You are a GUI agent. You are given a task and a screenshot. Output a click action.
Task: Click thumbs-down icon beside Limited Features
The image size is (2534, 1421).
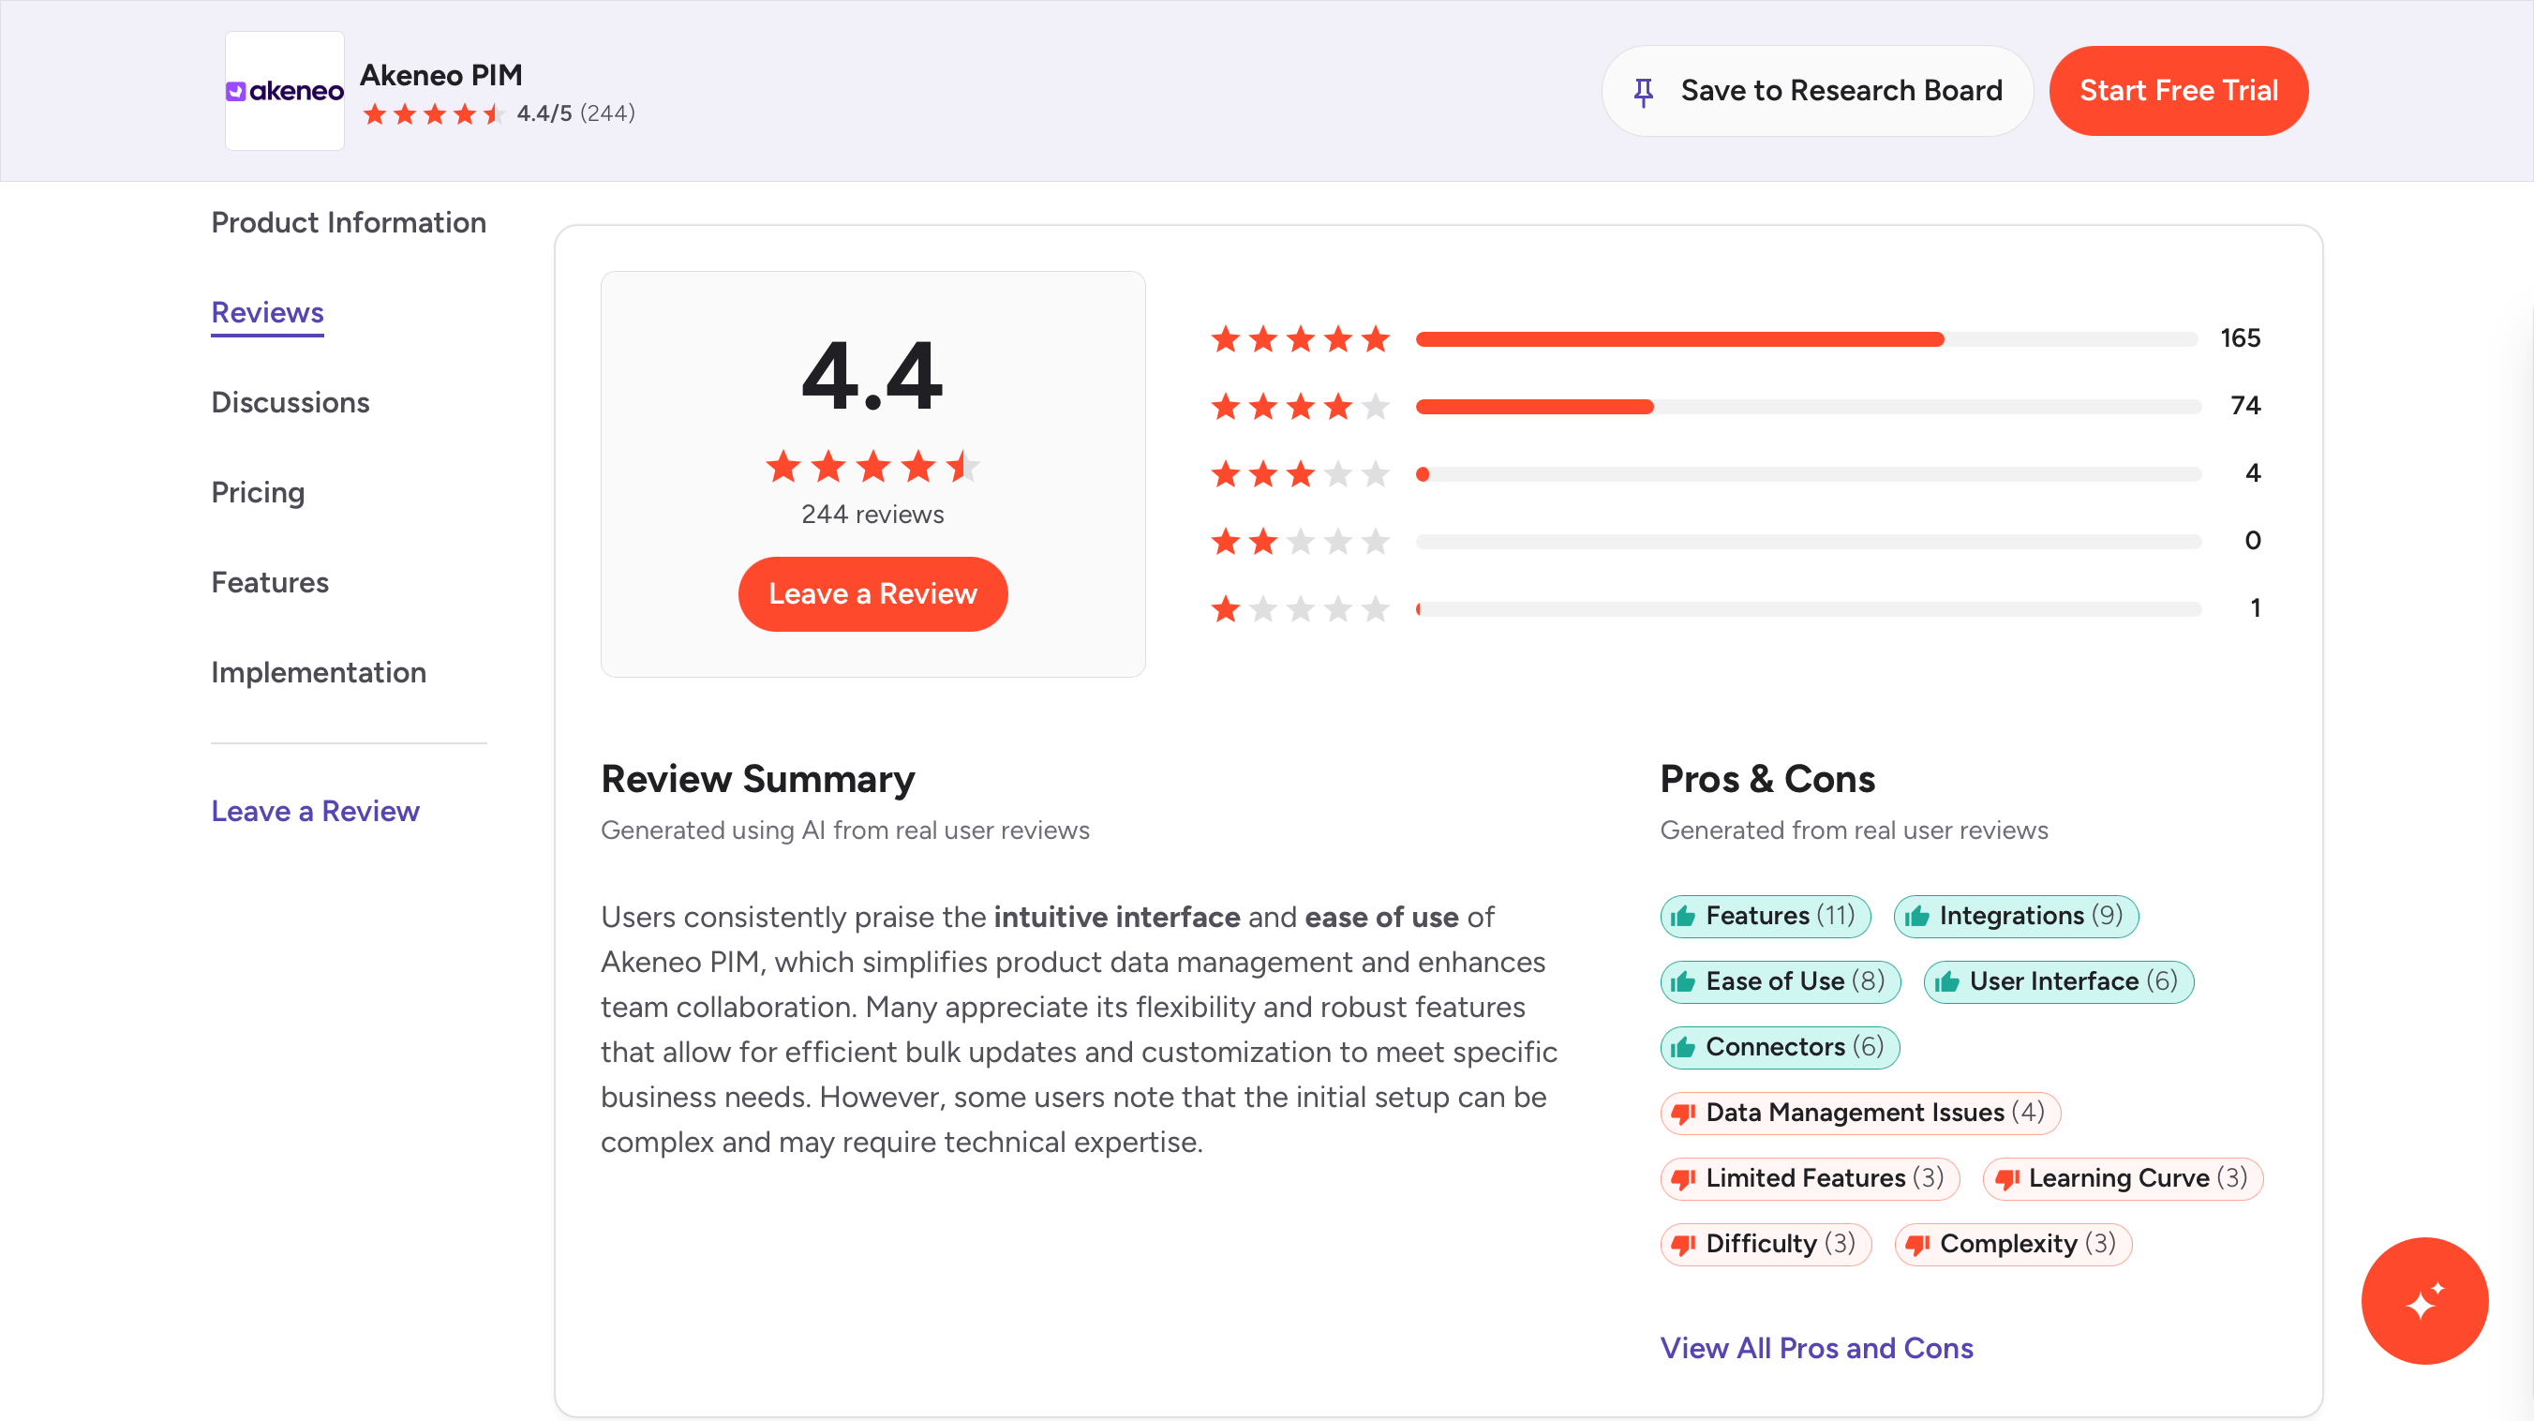[x=1683, y=1179]
